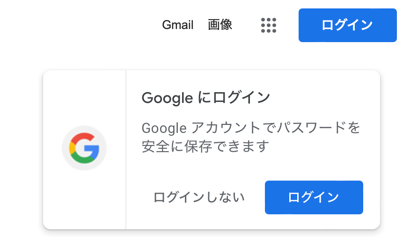Go to Gmail from the header

tap(178, 25)
